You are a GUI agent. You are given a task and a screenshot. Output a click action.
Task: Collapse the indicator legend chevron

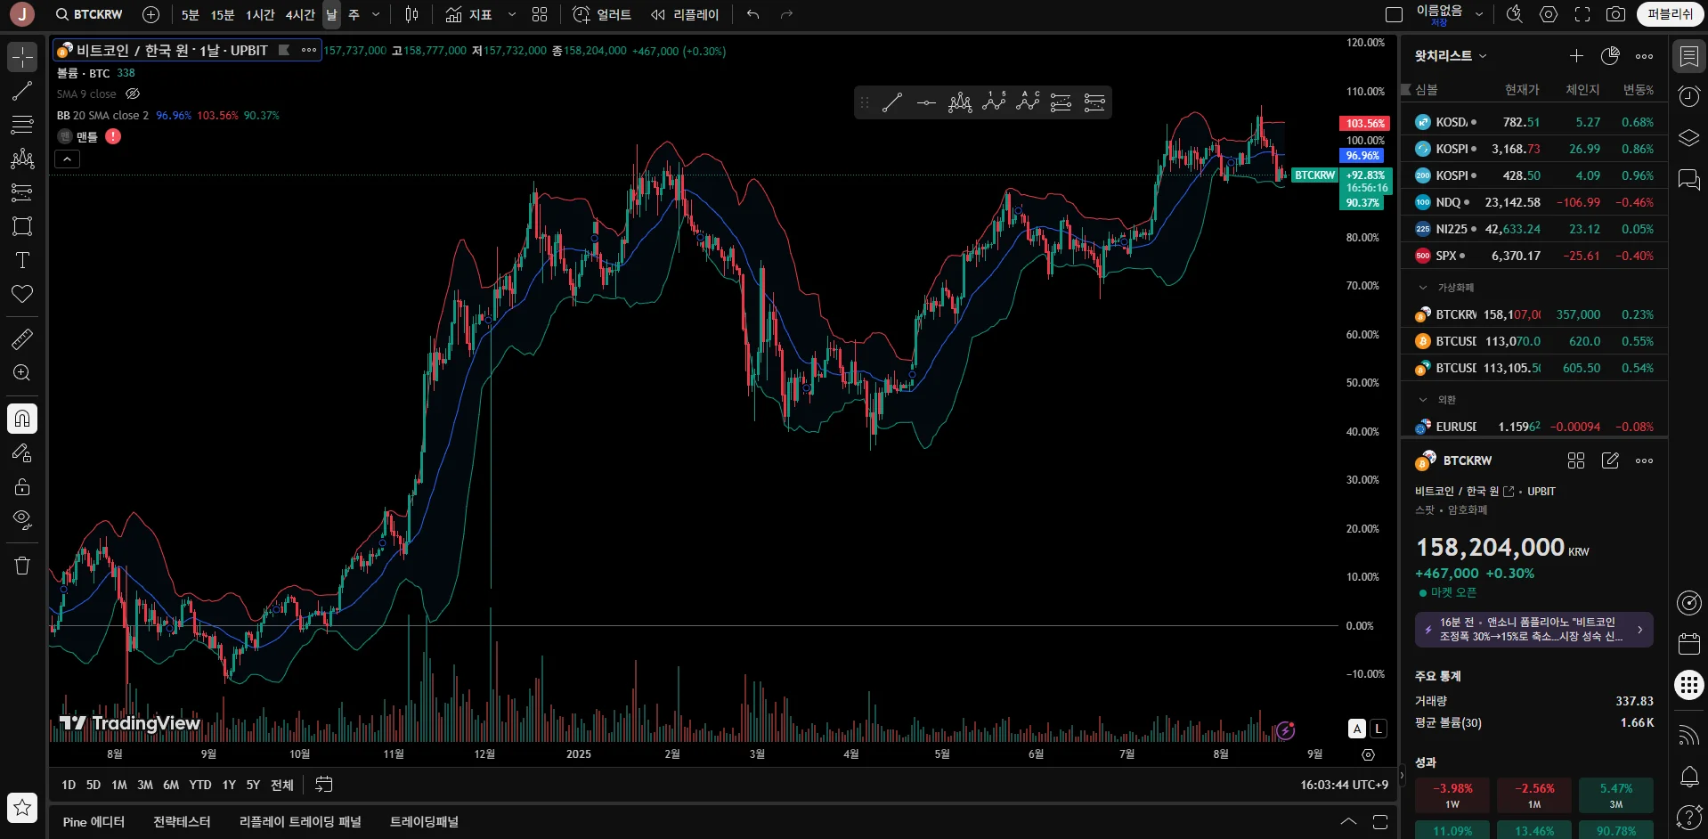click(68, 159)
